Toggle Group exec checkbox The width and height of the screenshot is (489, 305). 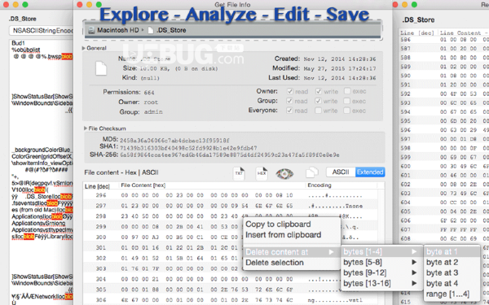(347, 101)
